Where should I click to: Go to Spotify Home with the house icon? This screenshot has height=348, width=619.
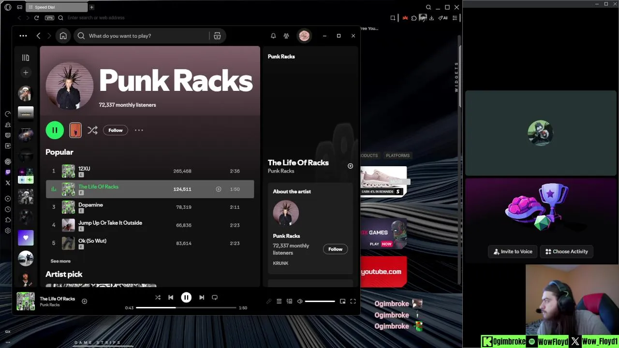pos(63,36)
